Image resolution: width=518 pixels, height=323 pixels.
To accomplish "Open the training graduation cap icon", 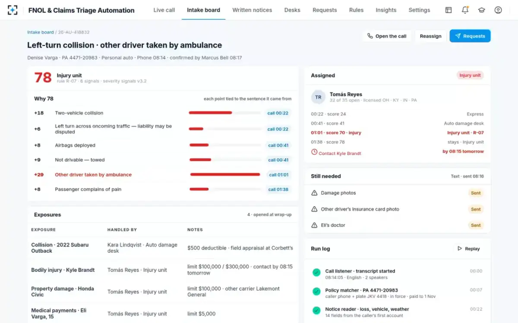I will click(x=481, y=10).
